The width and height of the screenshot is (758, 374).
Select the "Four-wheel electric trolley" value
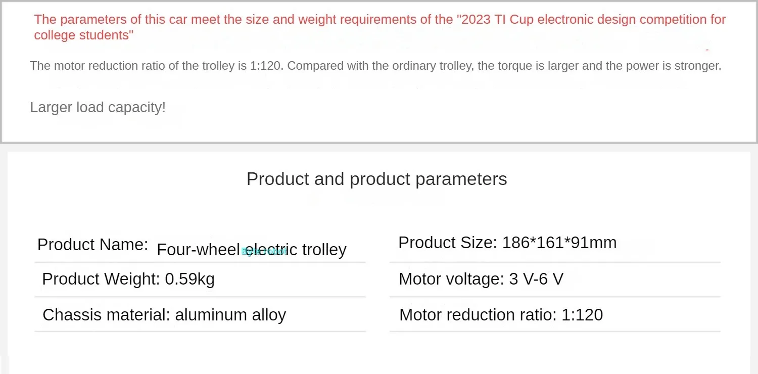pyautogui.click(x=251, y=250)
